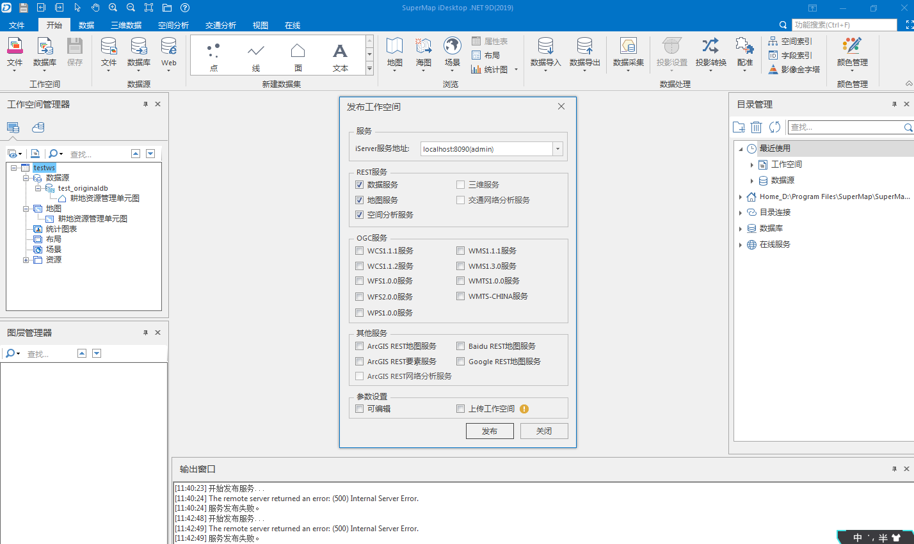
Task: Click the 数据导出 icon
Action: pos(585,52)
